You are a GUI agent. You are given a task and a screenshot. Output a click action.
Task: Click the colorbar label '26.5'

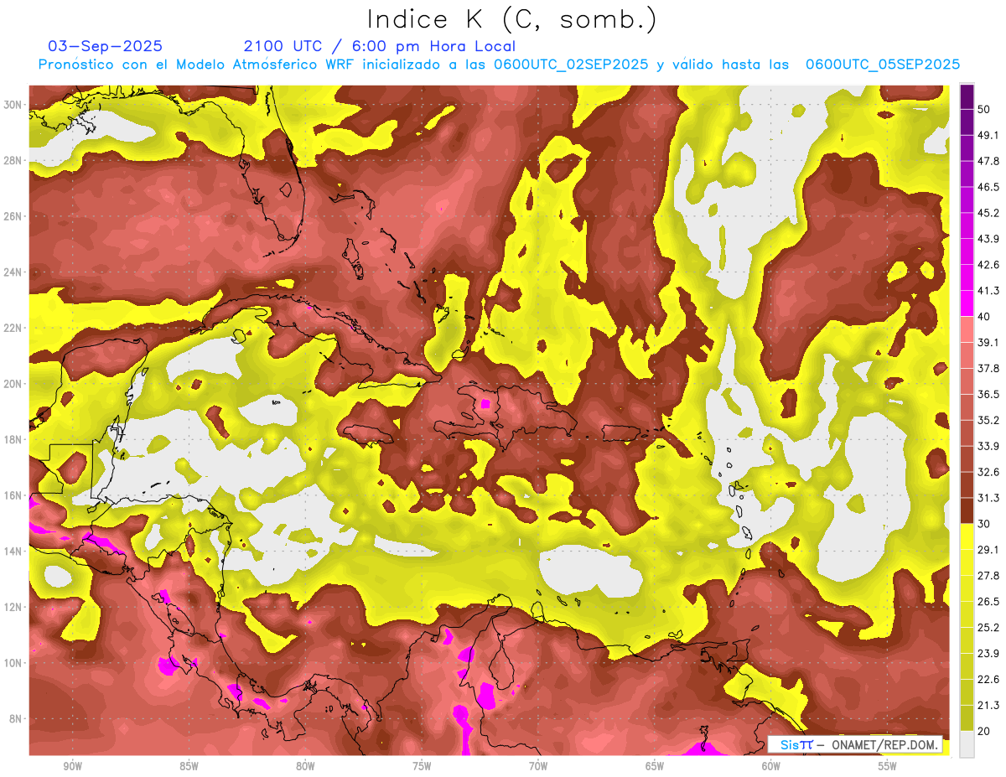[988, 602]
